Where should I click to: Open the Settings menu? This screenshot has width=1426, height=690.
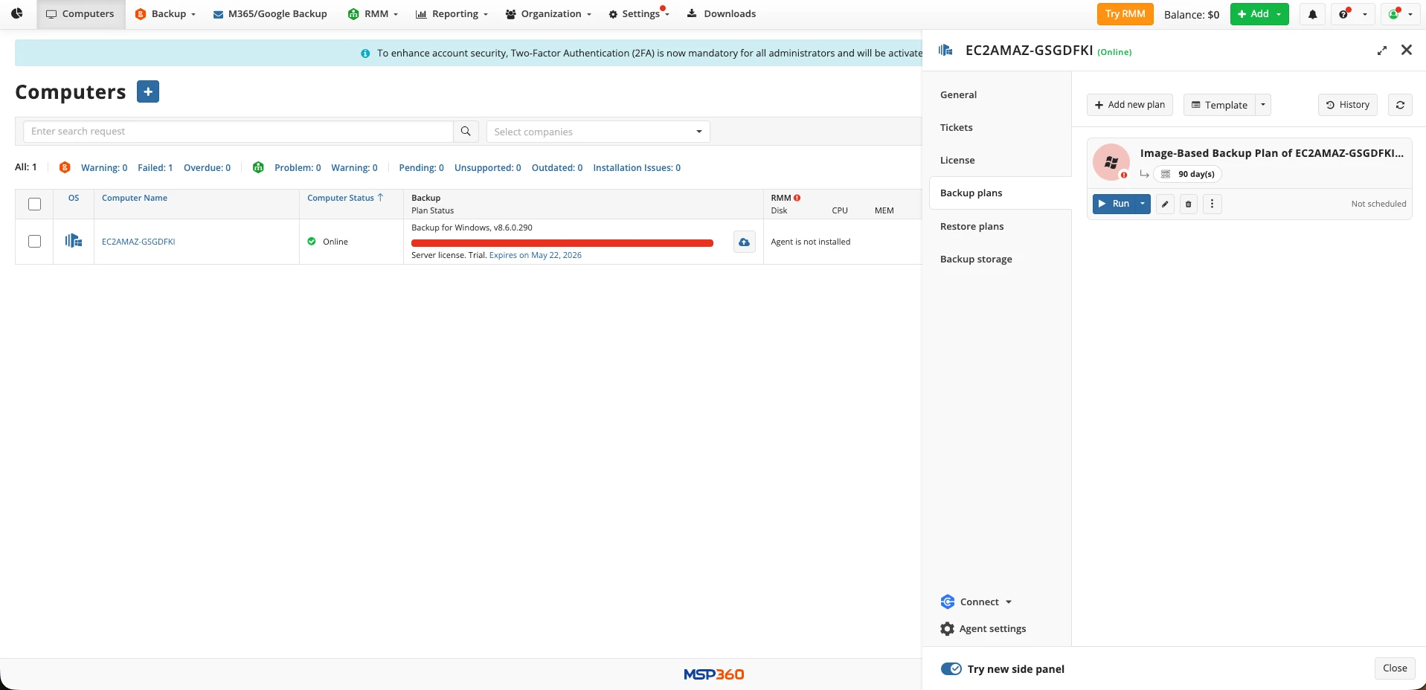[639, 14]
